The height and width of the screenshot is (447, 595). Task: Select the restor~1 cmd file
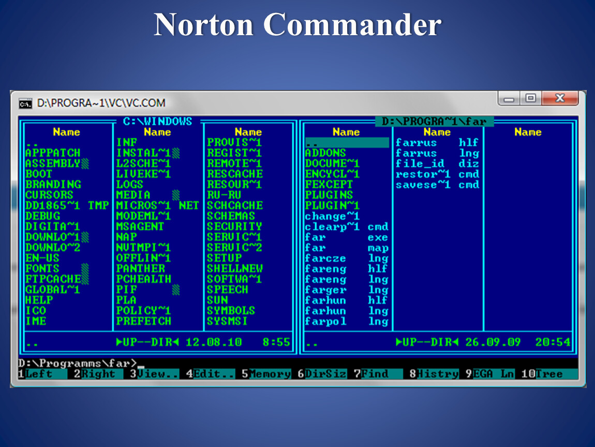pyautogui.click(x=438, y=174)
